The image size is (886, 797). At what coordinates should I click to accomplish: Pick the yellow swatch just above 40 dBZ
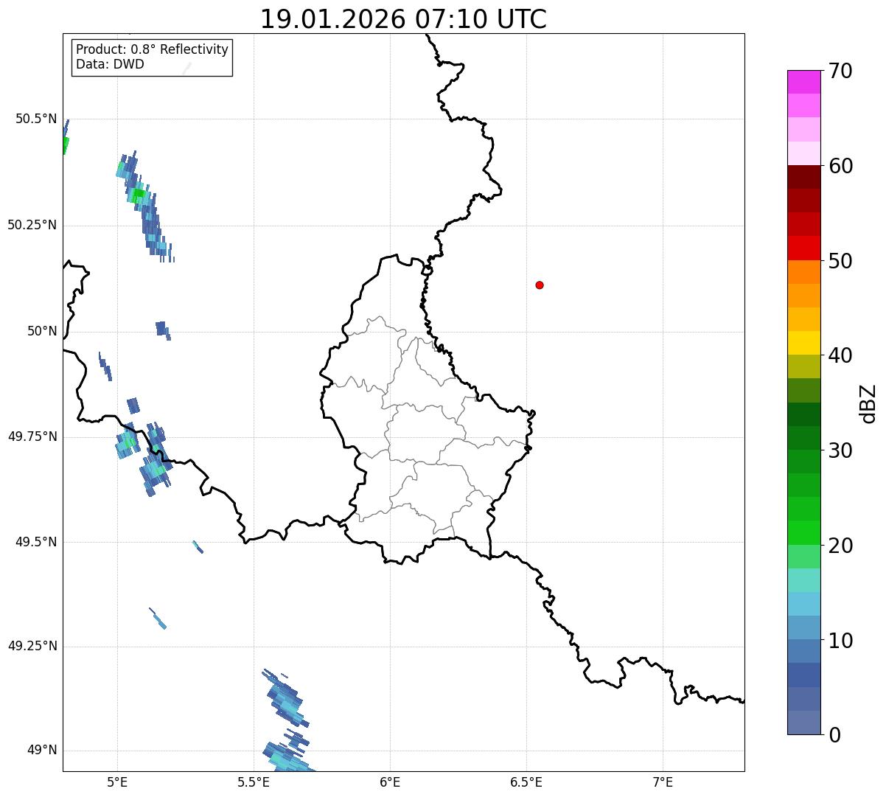(x=803, y=343)
